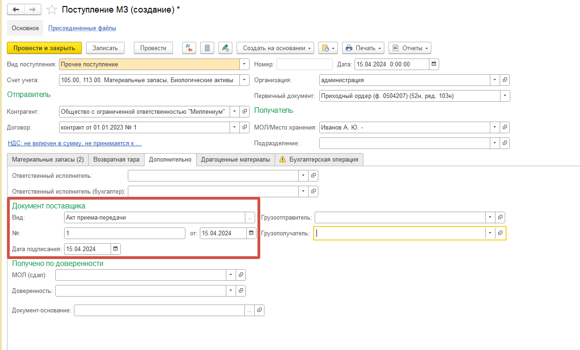Open Ответственный исполнитель record icon
The height and width of the screenshot is (350, 580).
click(314, 175)
